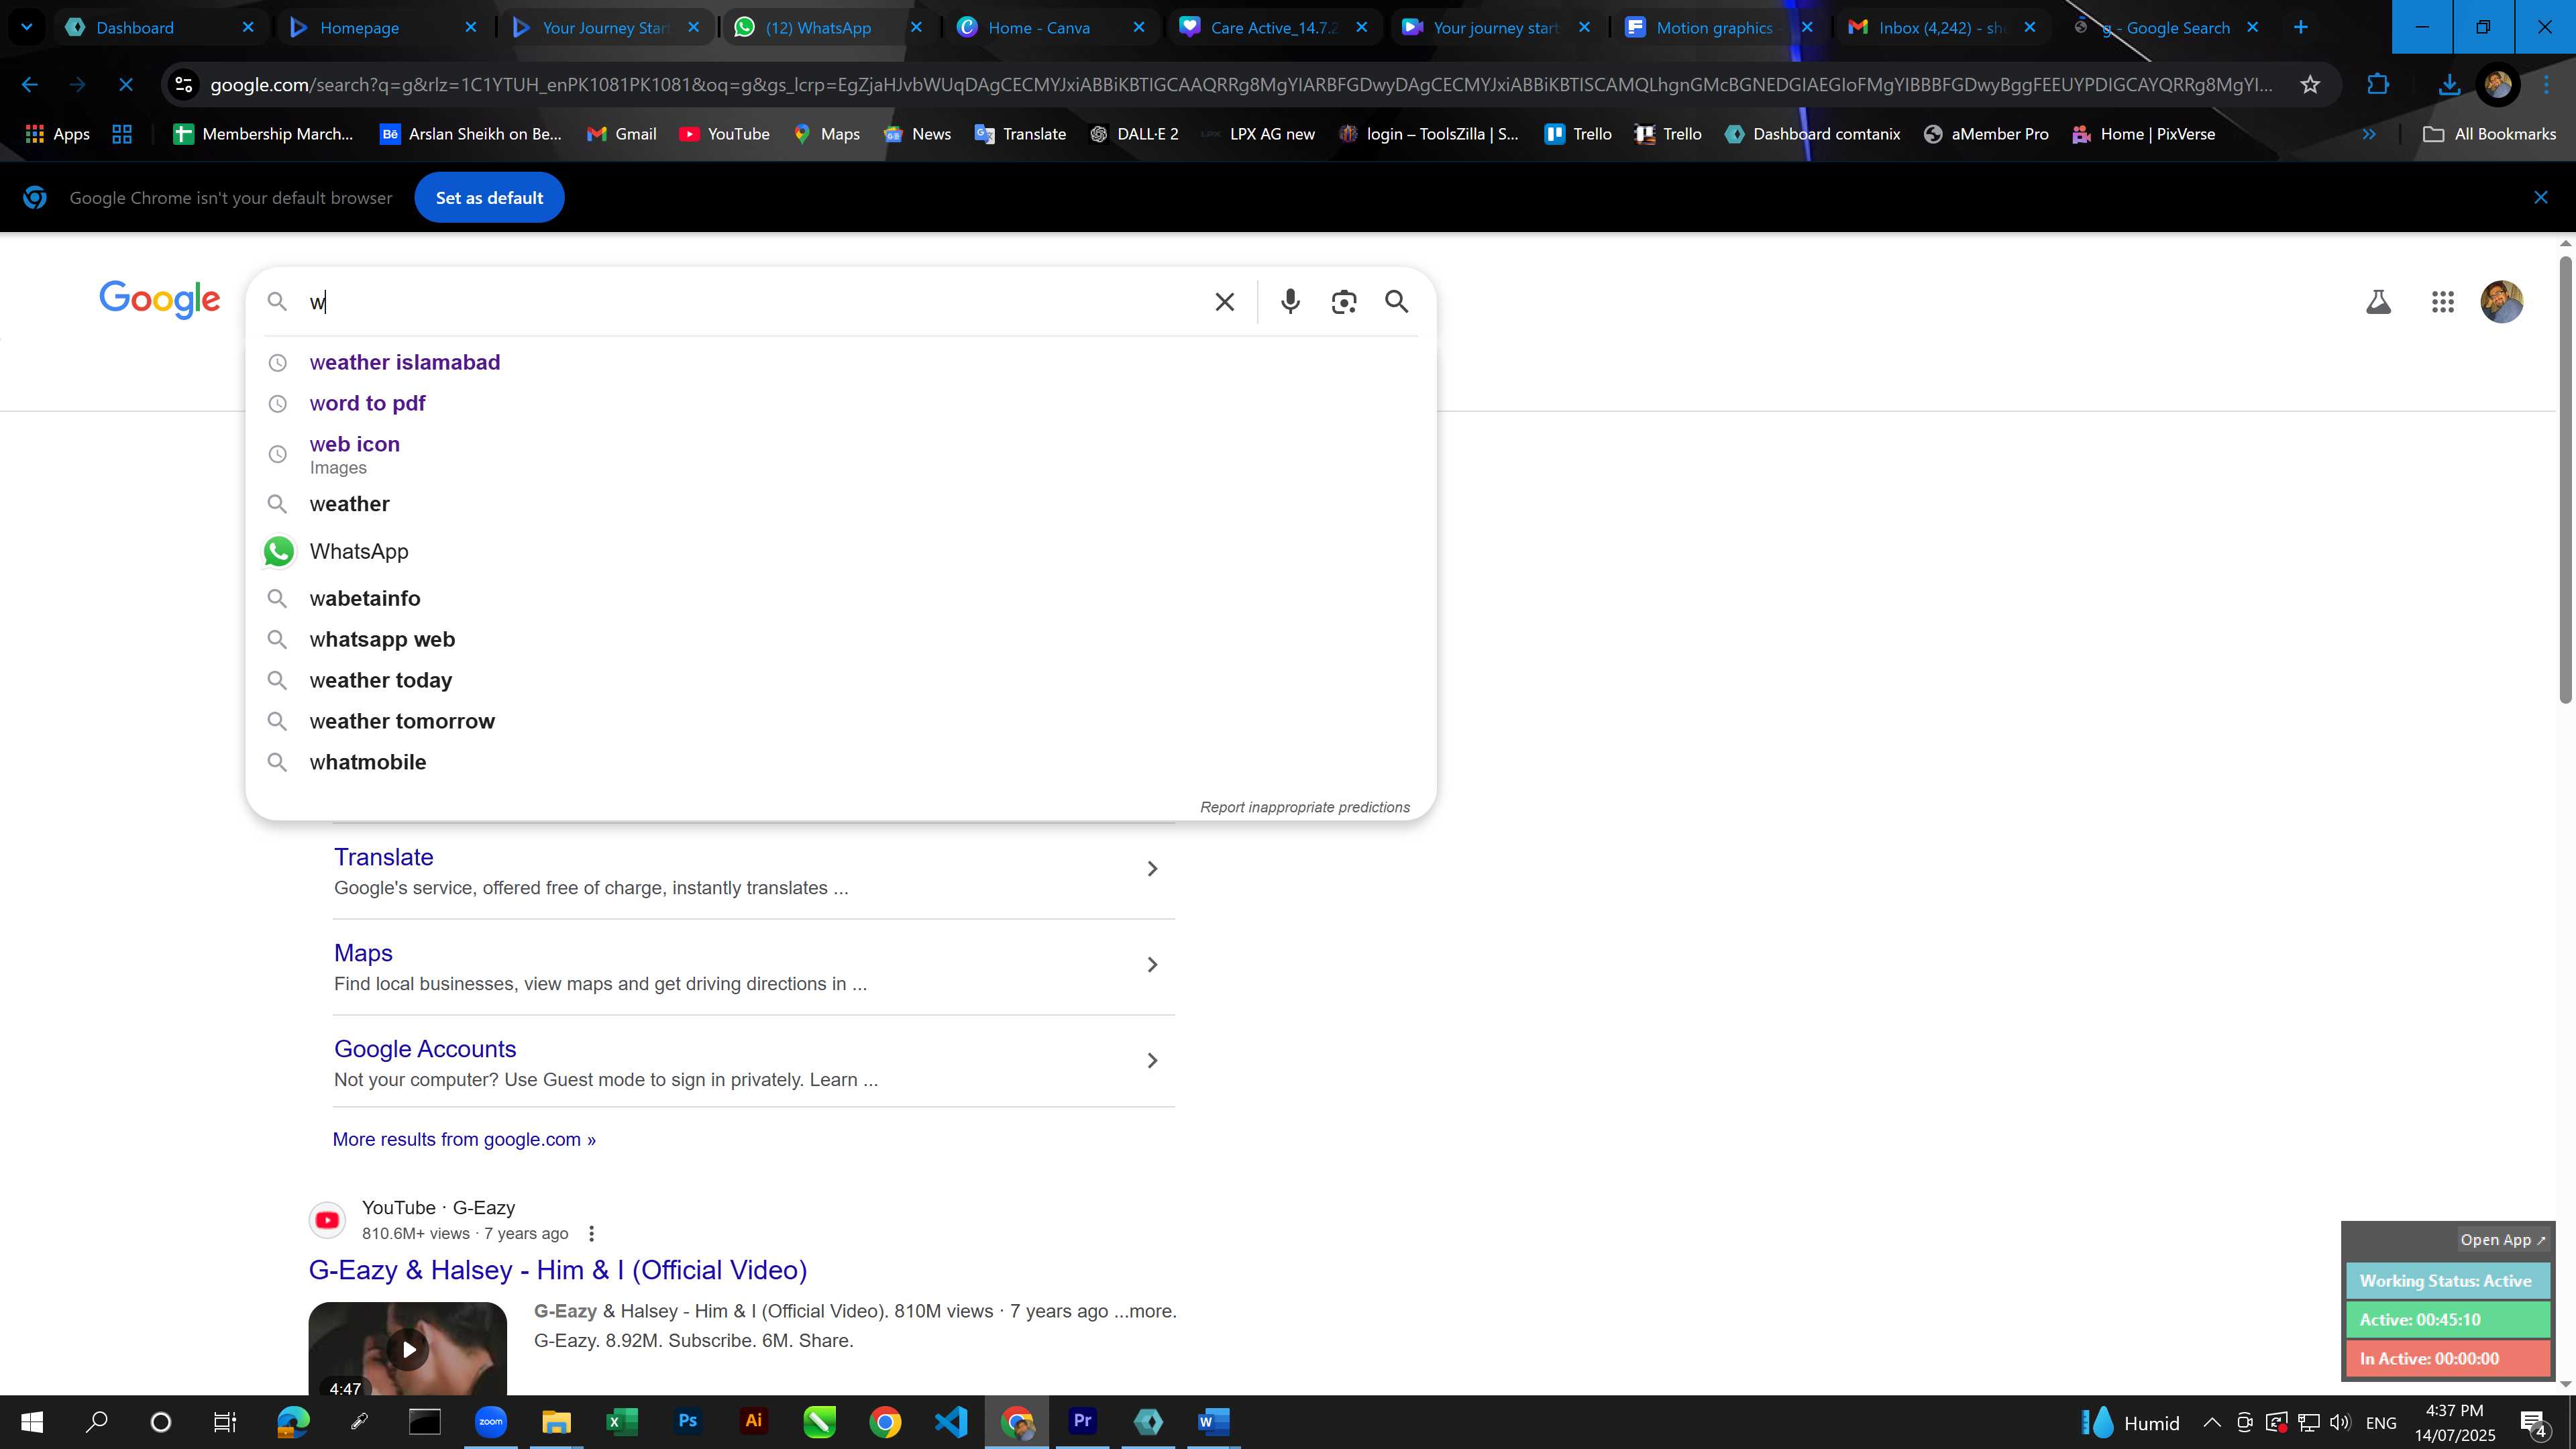Open Premiere Pro from taskbar
2576x1449 pixels.
(1082, 1421)
